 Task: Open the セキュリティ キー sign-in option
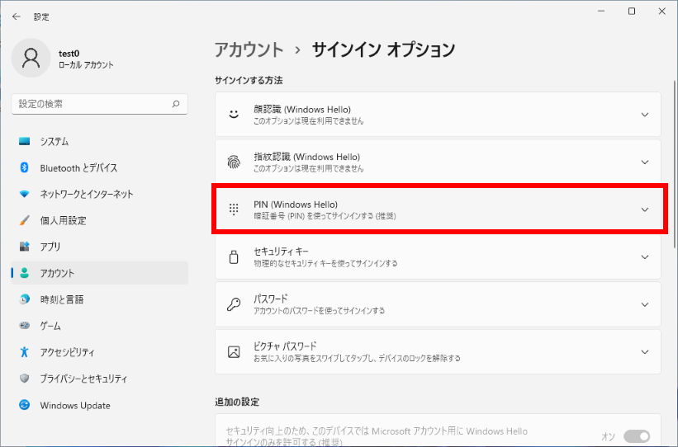[438, 256]
